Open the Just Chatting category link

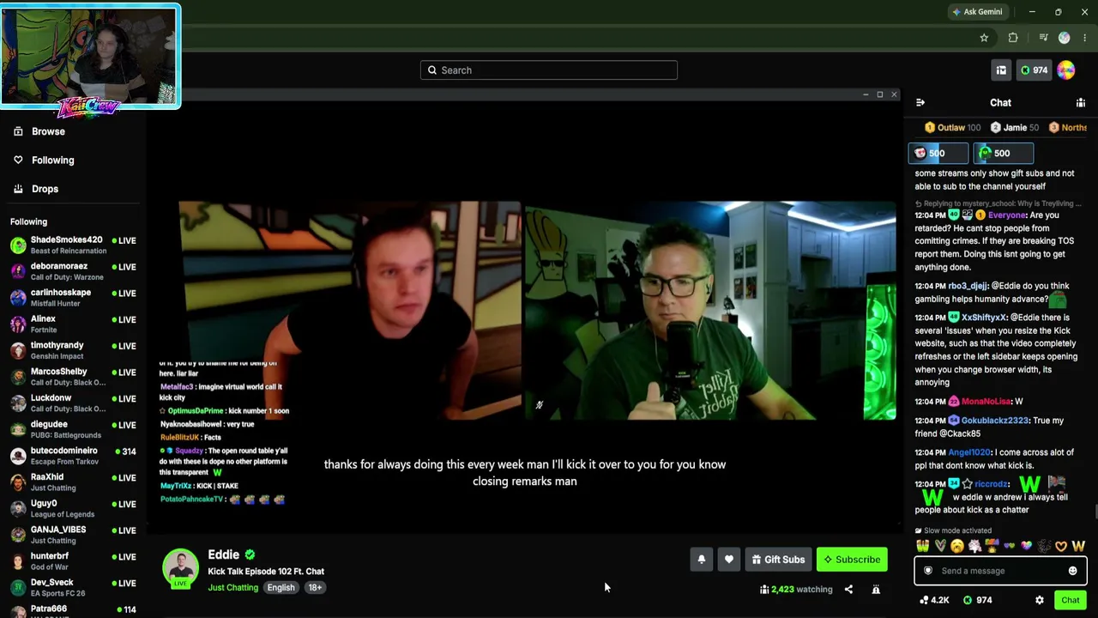tap(232, 588)
